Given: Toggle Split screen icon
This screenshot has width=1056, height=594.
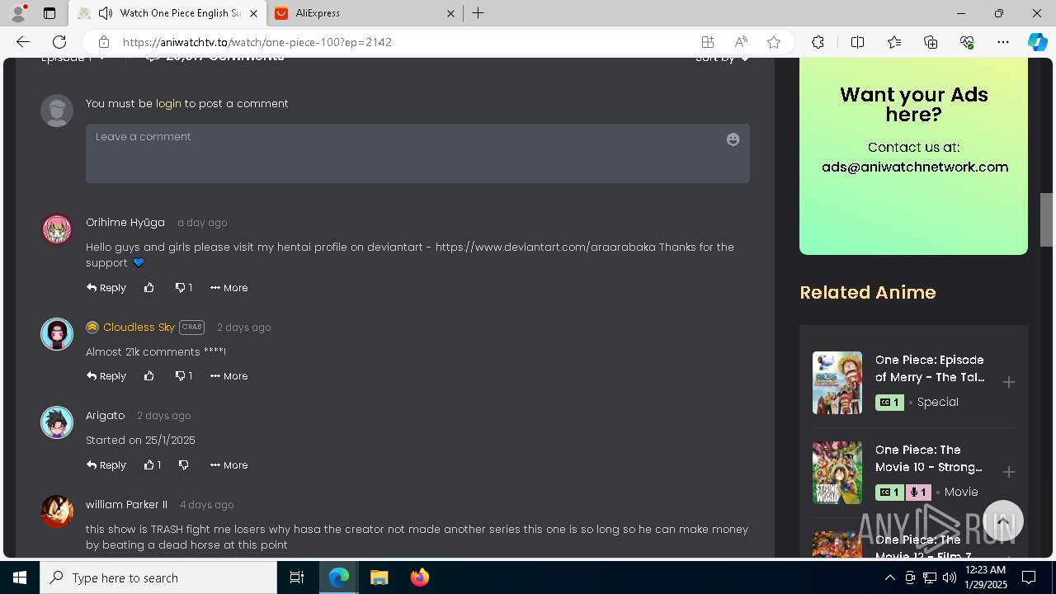Looking at the screenshot, I should pos(857,42).
